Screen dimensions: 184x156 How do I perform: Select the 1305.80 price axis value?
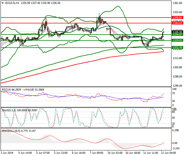[x=177, y=67]
